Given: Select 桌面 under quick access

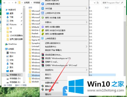Looking at the screenshot, I should [11, 14].
